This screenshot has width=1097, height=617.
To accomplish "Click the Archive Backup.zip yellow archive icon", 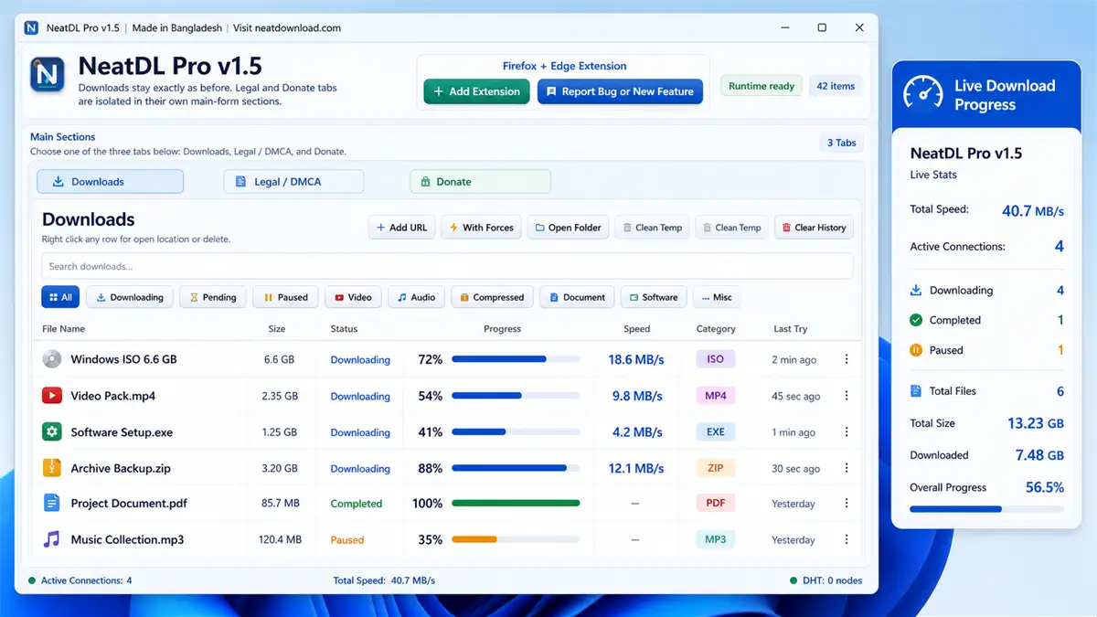I will click(52, 468).
